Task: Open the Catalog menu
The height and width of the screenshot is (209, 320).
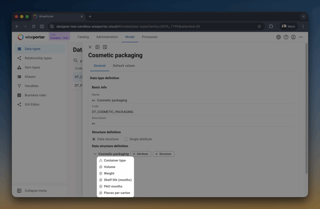Action: [x=83, y=37]
